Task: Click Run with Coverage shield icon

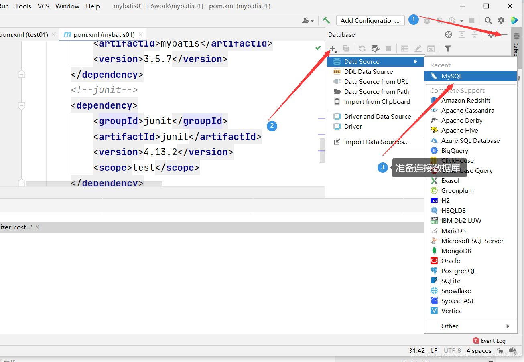Action: click(440, 20)
